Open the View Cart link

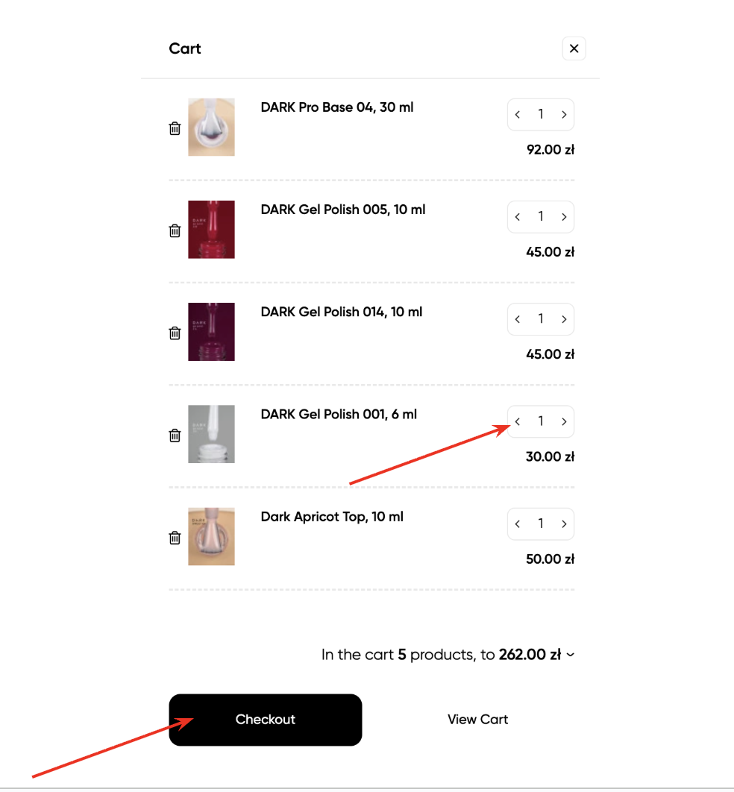pyautogui.click(x=477, y=720)
